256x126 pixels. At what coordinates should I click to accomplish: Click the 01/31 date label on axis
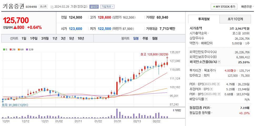tap(117, 121)
